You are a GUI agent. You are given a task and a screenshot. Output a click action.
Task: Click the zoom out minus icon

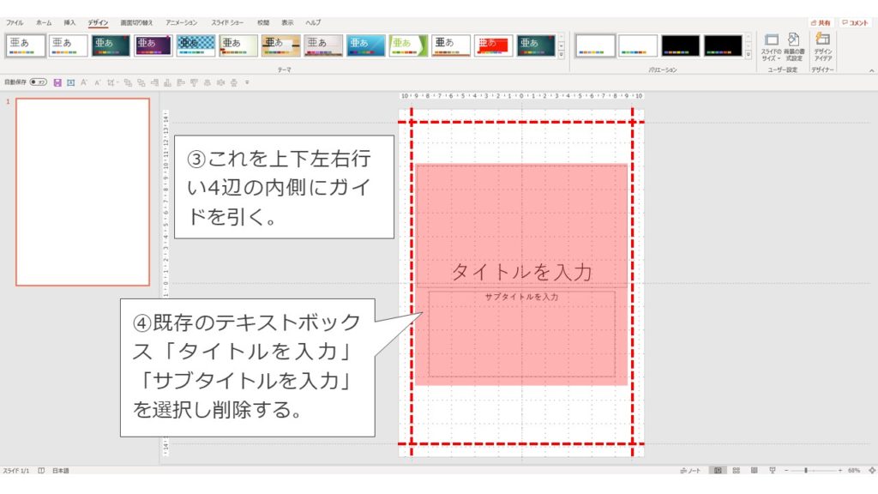(x=786, y=471)
